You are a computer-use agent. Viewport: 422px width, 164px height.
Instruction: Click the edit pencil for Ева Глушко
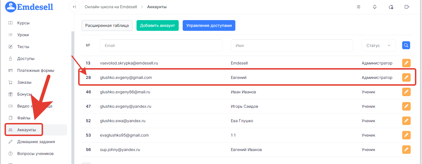[406, 121]
